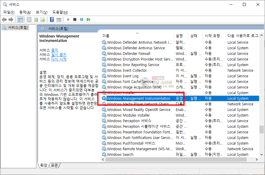
Task: Click gear icon of Windows Event Collector row
Action: [x=104, y=70]
